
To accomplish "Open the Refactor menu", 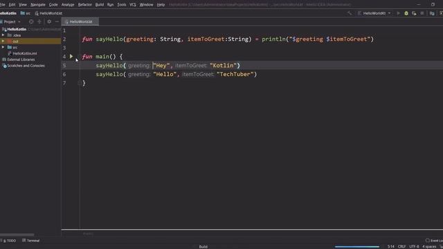I will [x=84, y=5].
